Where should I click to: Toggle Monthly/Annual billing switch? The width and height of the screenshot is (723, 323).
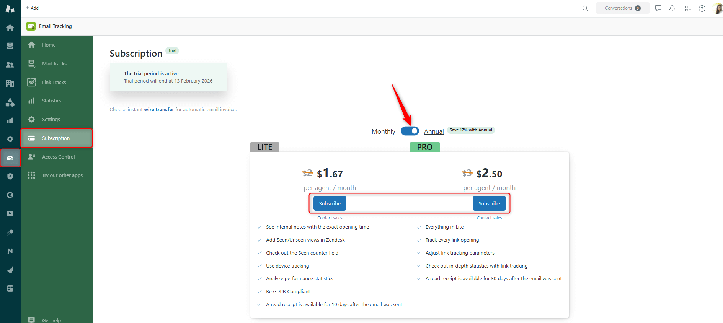[410, 131]
